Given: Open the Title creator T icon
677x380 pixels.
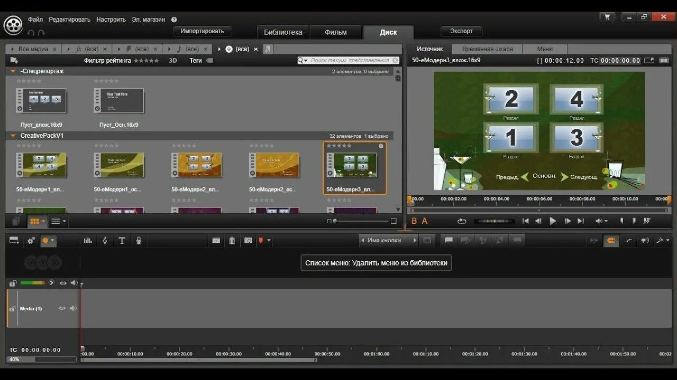Looking at the screenshot, I should (122, 241).
